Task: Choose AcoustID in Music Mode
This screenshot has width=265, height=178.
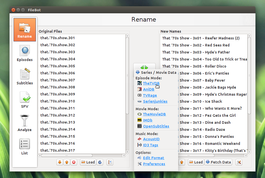Action: [151, 139]
